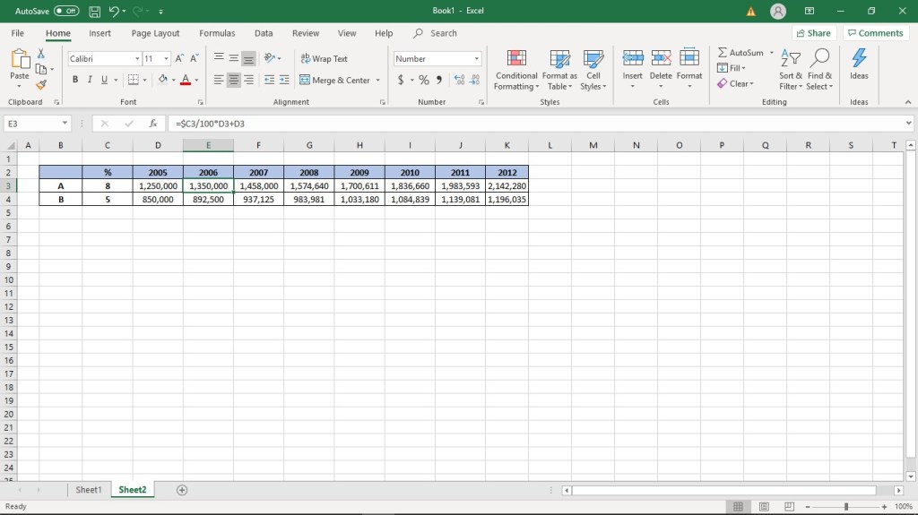Open Conditional Formatting in Styles group
This screenshot has width=918, height=515.
(516, 69)
